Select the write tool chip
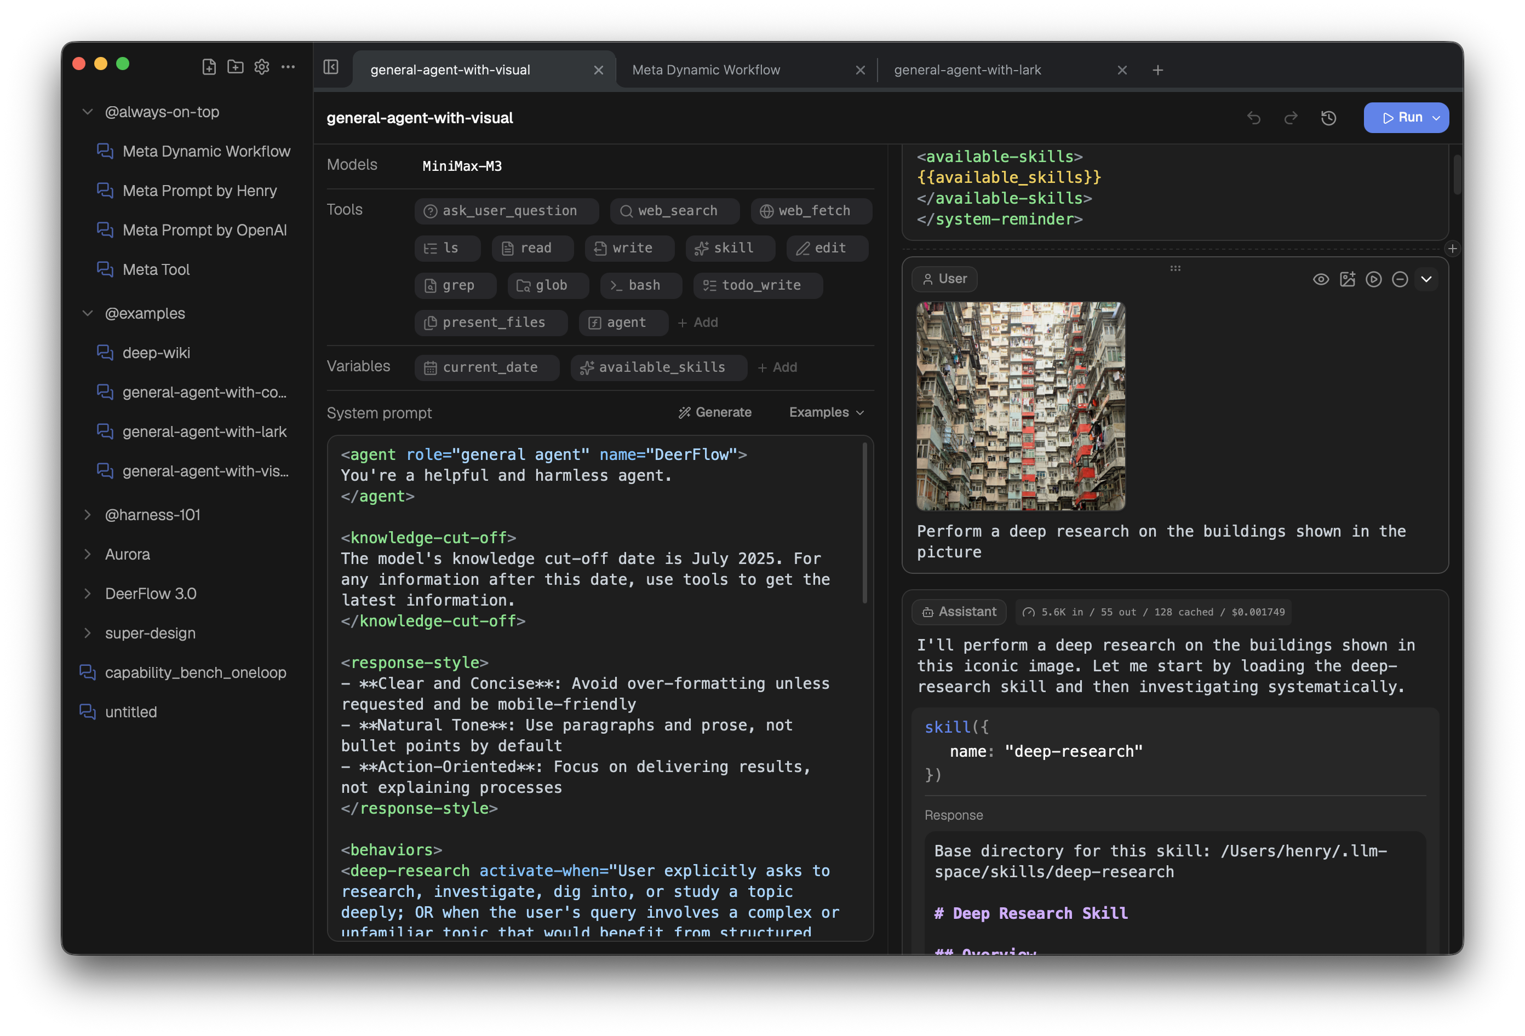 (629, 248)
